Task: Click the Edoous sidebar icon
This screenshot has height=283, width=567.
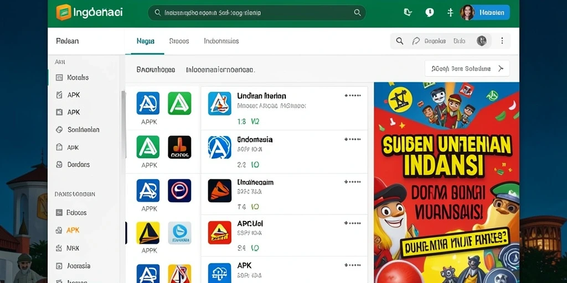Action: [x=59, y=213]
